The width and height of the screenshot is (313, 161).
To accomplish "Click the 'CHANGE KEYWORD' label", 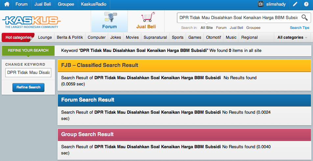I will tap(25, 64).
